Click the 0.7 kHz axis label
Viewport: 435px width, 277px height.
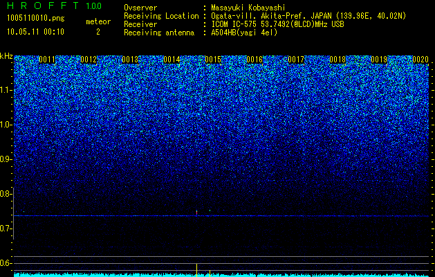[6, 229]
